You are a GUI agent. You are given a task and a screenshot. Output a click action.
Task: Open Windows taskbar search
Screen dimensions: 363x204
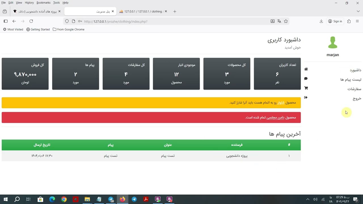[x=17, y=199]
